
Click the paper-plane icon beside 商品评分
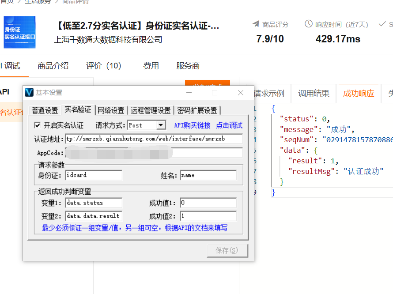[x=256, y=24]
